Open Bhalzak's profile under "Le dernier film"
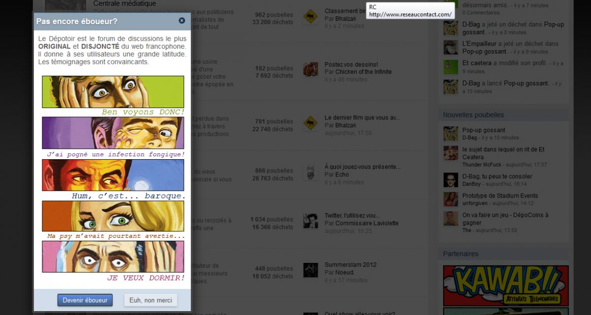The height and width of the screenshot is (315, 591). (346, 125)
